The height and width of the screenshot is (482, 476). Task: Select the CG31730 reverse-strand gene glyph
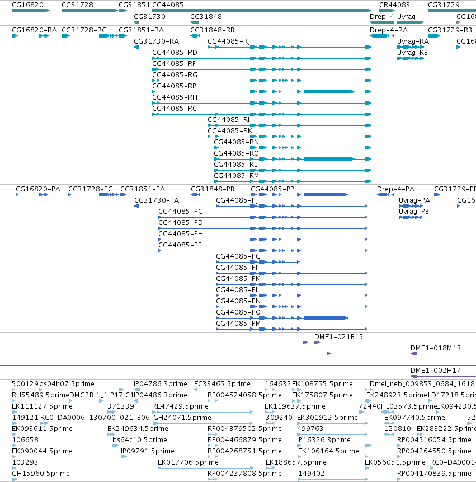coord(136,22)
